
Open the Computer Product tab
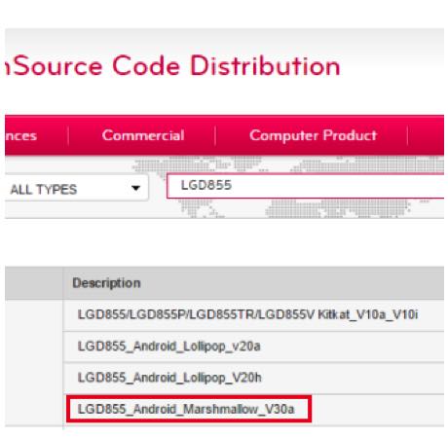(313, 135)
